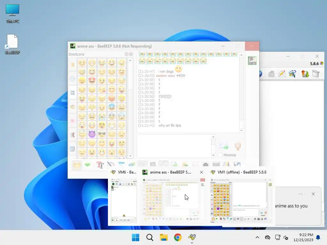The image size is (327, 245).
Task: Dismiss the 'anime ass to you' notification
Action: 313,194
